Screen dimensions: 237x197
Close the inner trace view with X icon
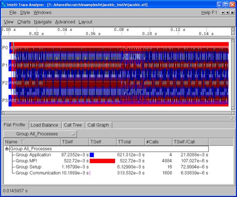[x=232, y=13]
